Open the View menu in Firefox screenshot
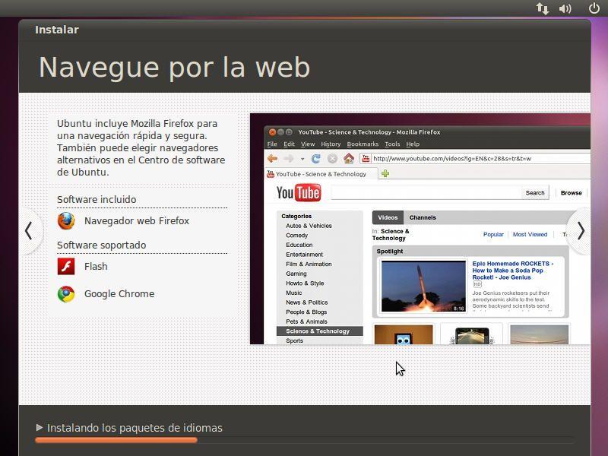Screen dimensions: 608x456 pos(308,144)
